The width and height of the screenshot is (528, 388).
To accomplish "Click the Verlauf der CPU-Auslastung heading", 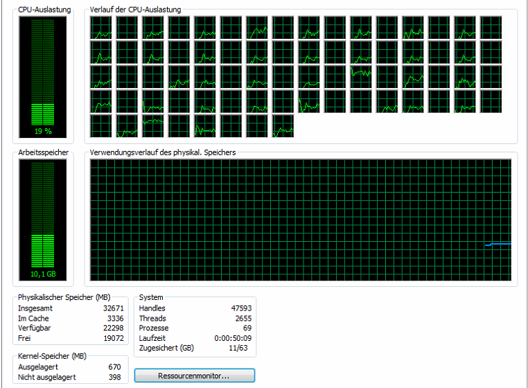I will coord(135,10).
